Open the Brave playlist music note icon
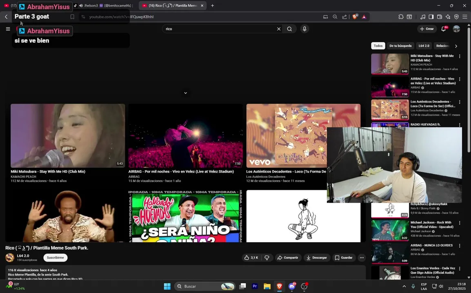The height and width of the screenshot is (293, 471). 423,17
